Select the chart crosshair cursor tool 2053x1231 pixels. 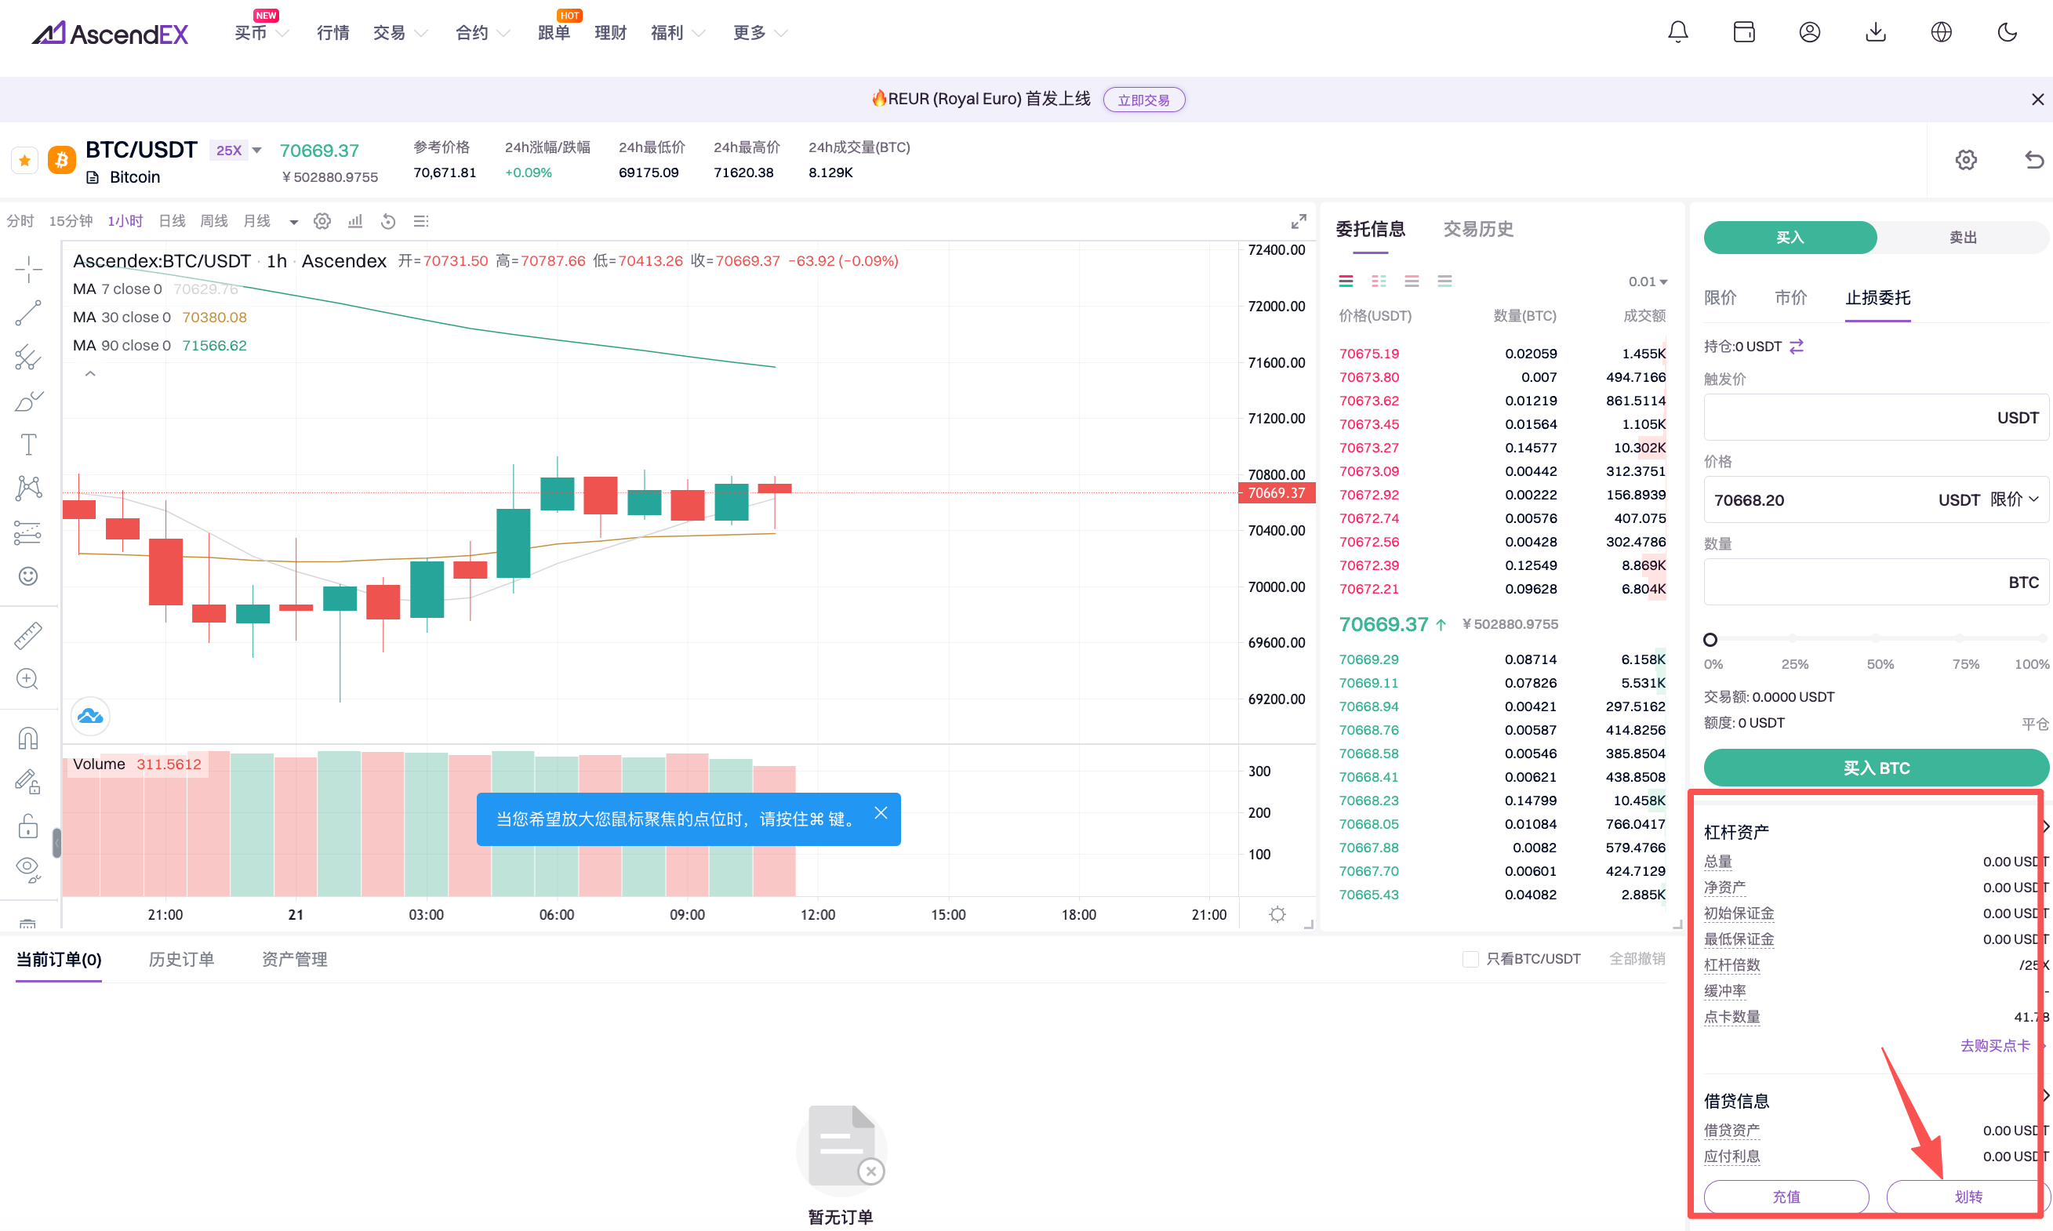click(28, 269)
